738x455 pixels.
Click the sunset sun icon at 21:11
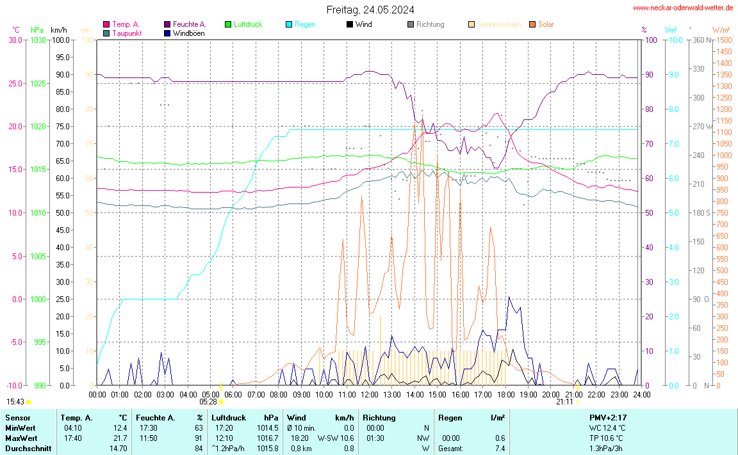(x=578, y=402)
